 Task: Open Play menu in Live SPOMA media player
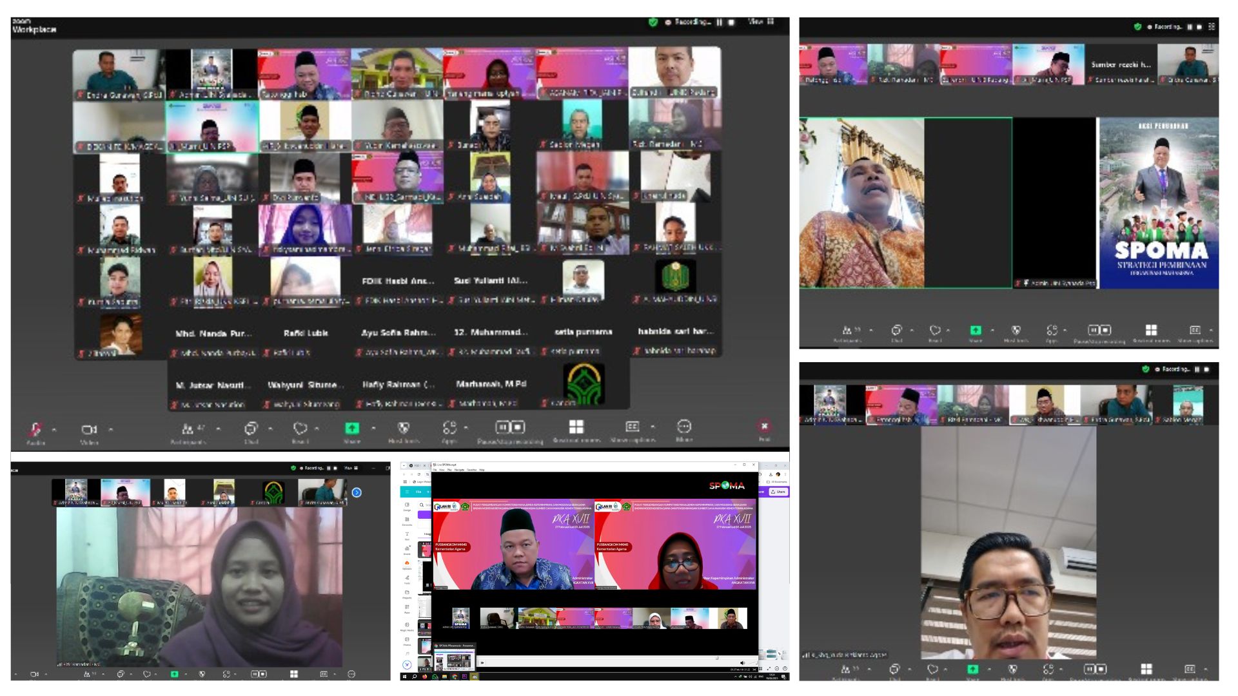[449, 470]
